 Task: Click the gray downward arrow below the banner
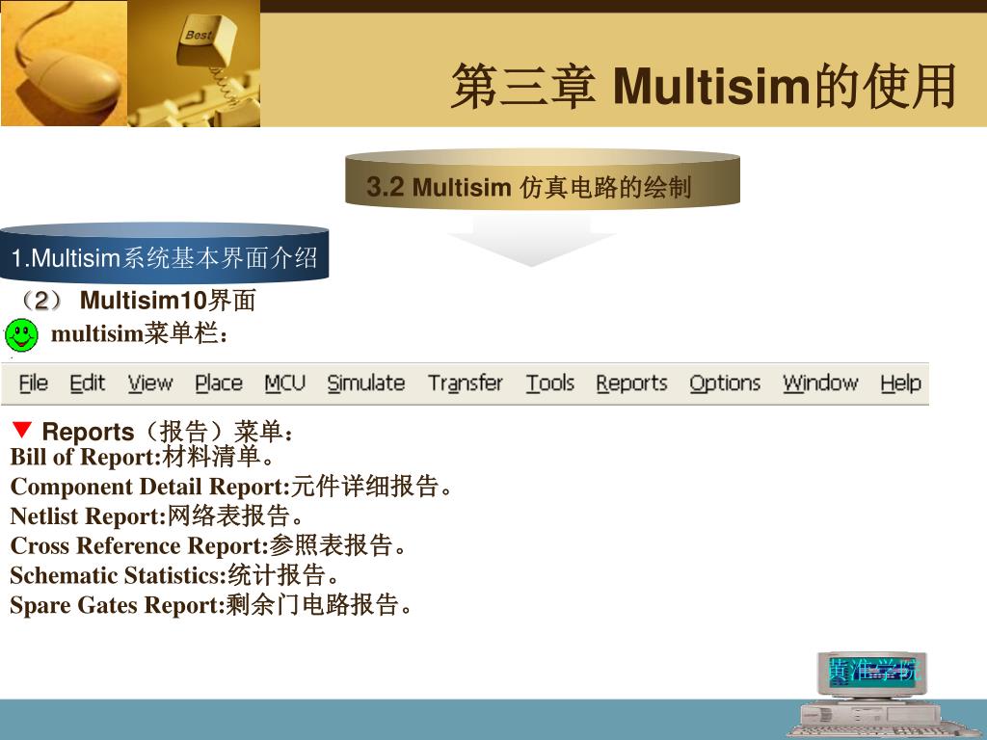click(532, 240)
